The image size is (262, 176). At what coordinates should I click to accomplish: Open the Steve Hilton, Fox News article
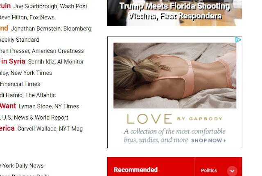coord(27,17)
